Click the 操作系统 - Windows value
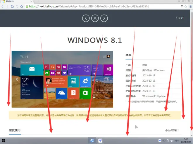Image resolution: width=193 pixels, height=144 pixels. tap(153, 70)
